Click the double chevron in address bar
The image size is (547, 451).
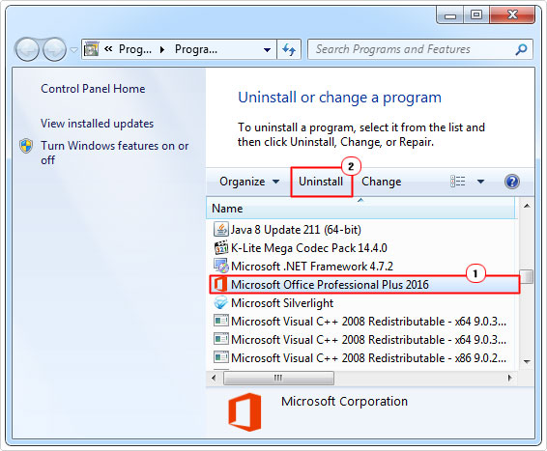(x=108, y=49)
